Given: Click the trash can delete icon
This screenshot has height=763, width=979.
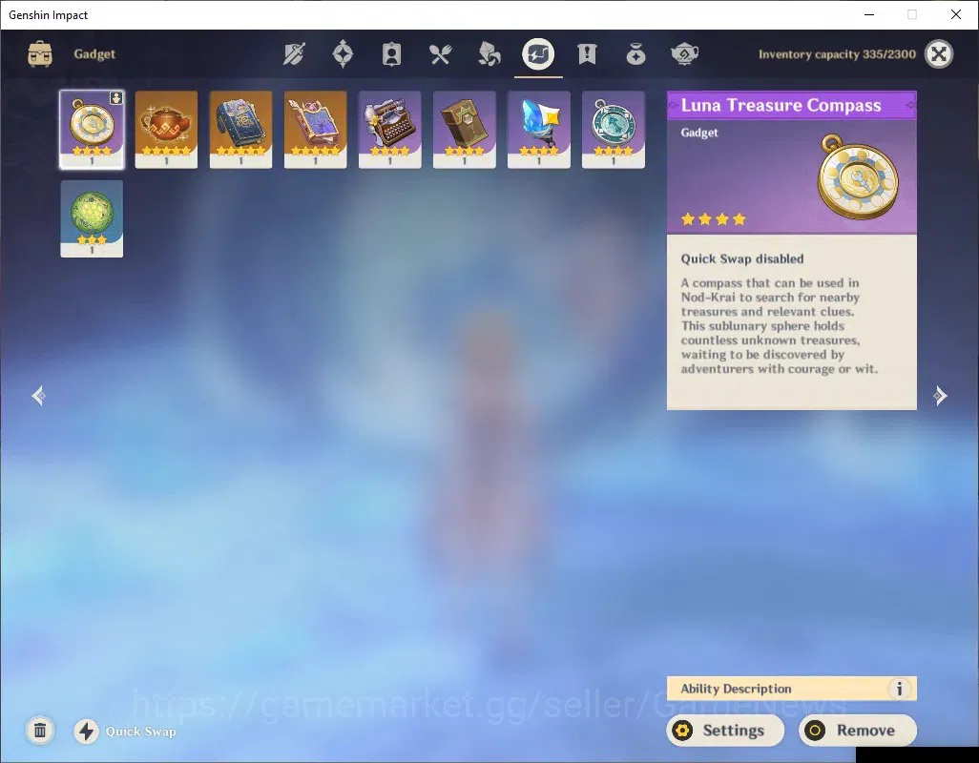Looking at the screenshot, I should tap(40, 731).
